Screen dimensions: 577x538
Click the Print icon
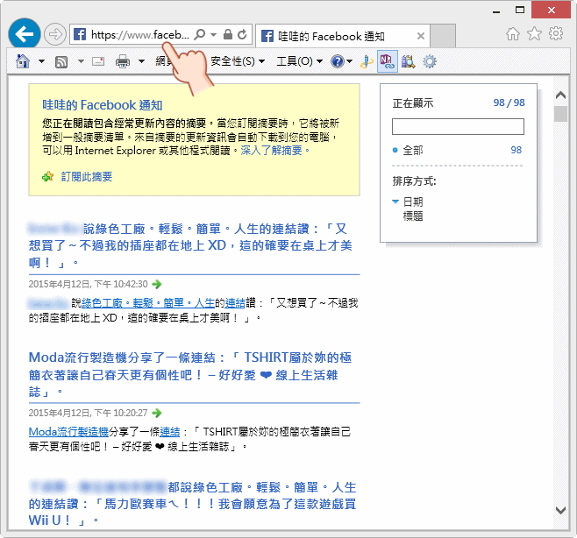[x=123, y=61]
